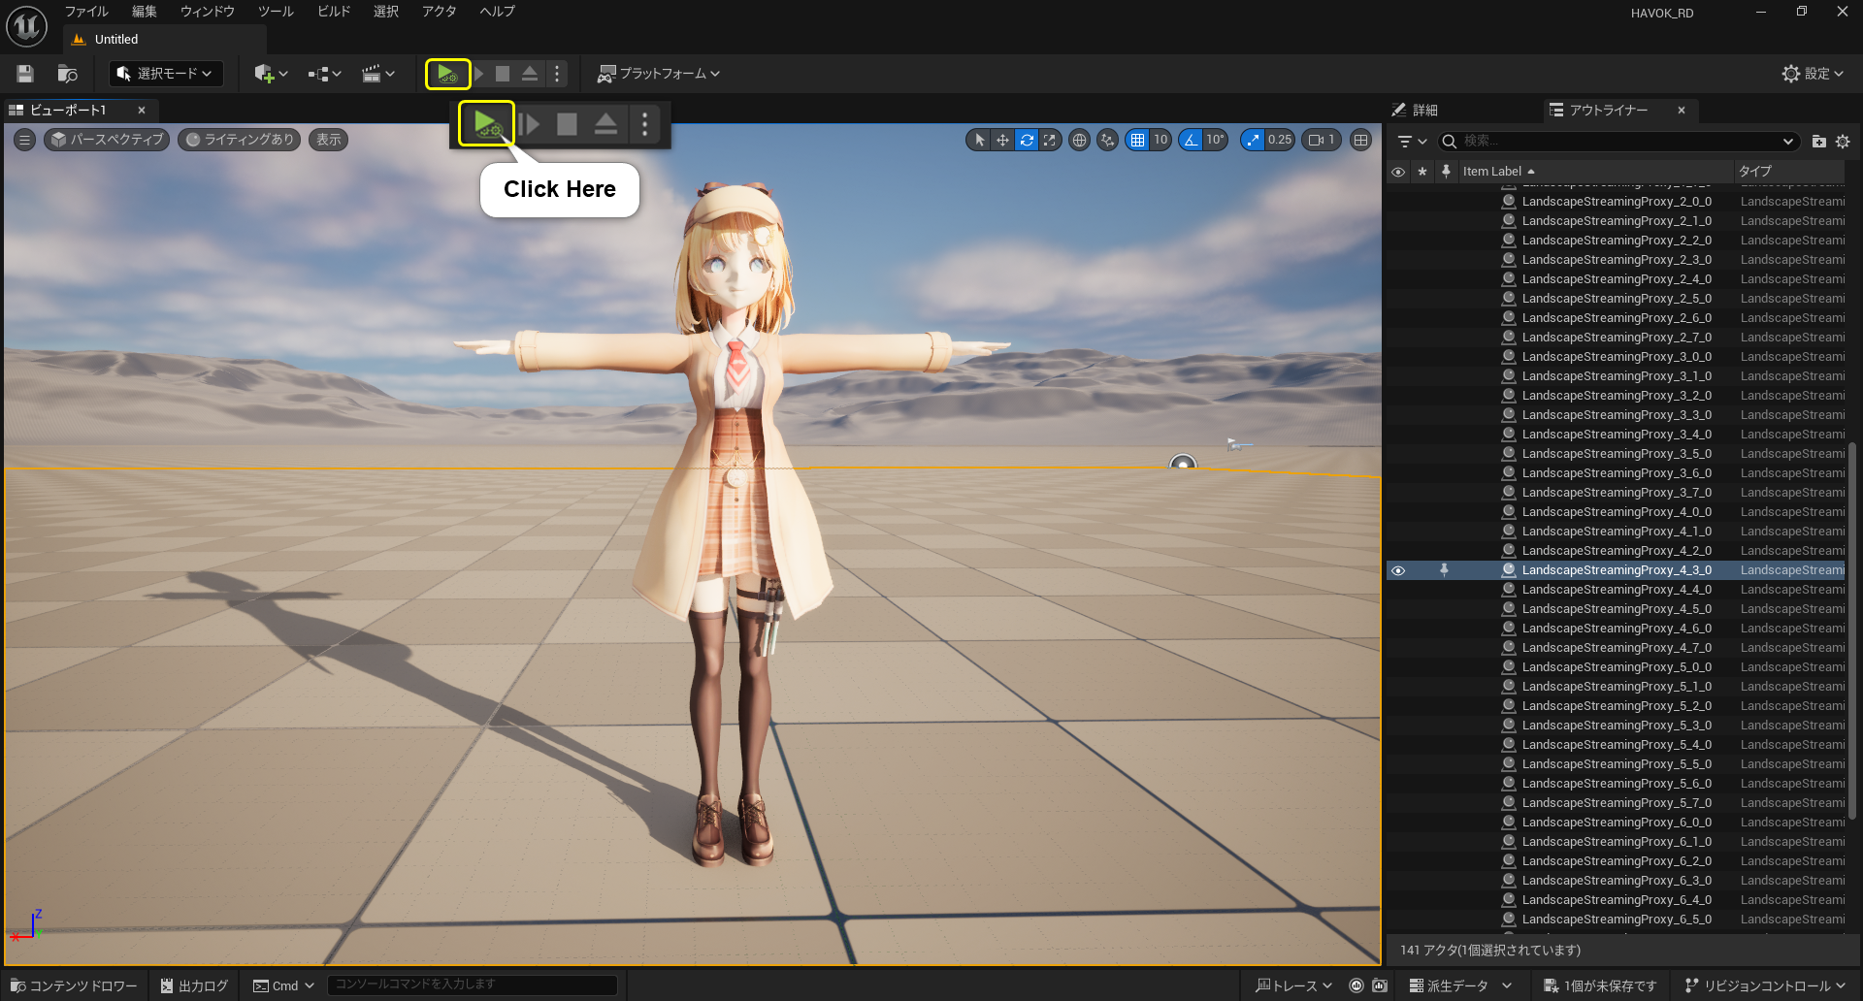Open the コンテンツドロワー content drawer
1863x1001 pixels.
pos(74,985)
